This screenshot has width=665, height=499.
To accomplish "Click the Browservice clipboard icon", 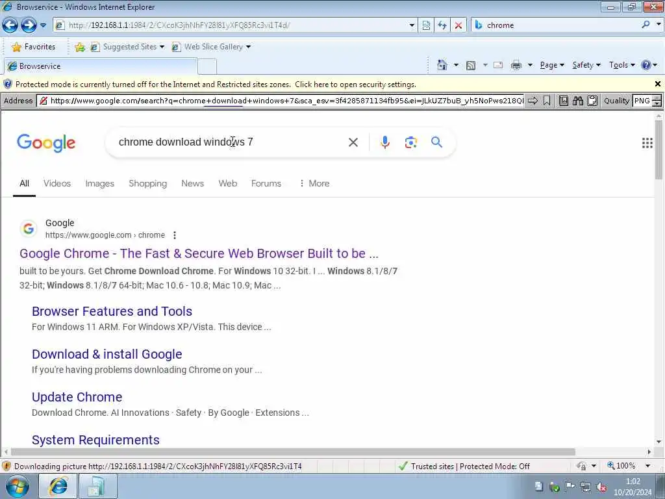I will [592, 101].
